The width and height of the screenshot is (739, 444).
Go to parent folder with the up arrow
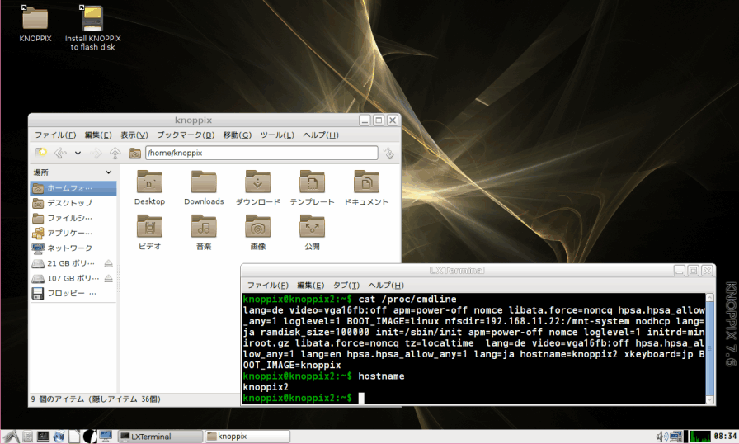click(115, 153)
